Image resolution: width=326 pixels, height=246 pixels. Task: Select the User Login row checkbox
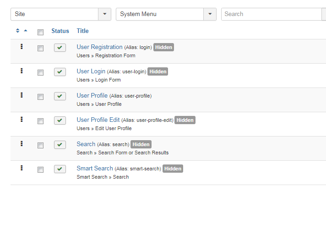[x=40, y=72]
